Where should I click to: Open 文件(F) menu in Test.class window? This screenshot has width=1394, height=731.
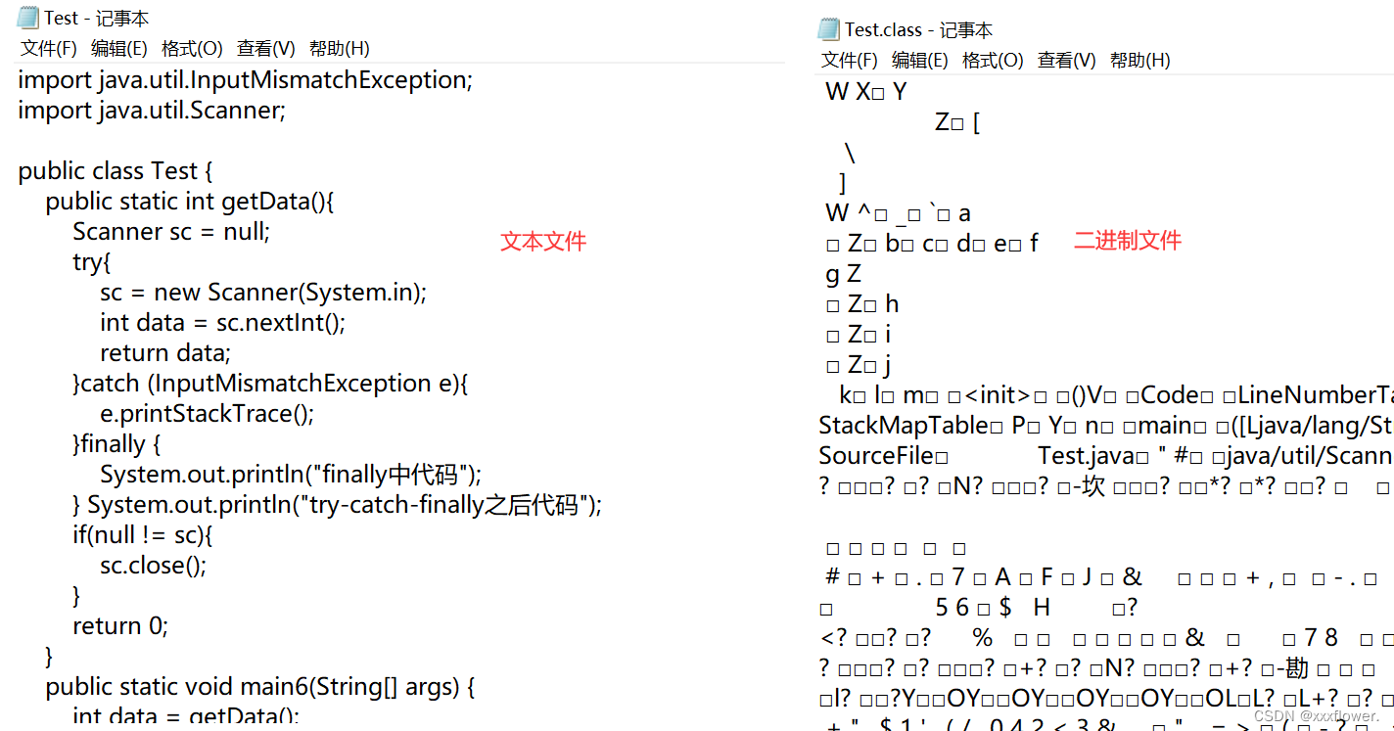pyautogui.click(x=850, y=60)
